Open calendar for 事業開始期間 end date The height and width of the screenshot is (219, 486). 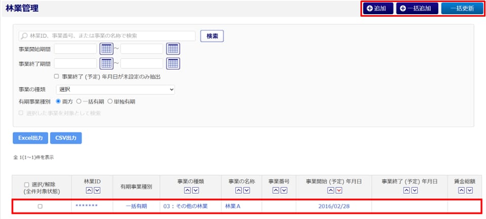(x=173, y=49)
